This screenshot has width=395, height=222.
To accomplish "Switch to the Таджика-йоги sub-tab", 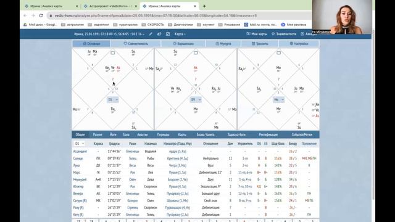I will coord(236,134).
